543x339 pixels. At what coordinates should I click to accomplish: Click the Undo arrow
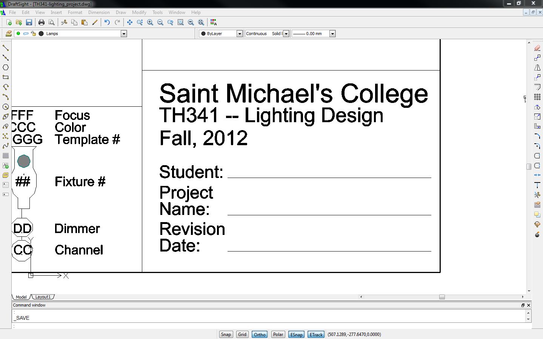tap(107, 22)
